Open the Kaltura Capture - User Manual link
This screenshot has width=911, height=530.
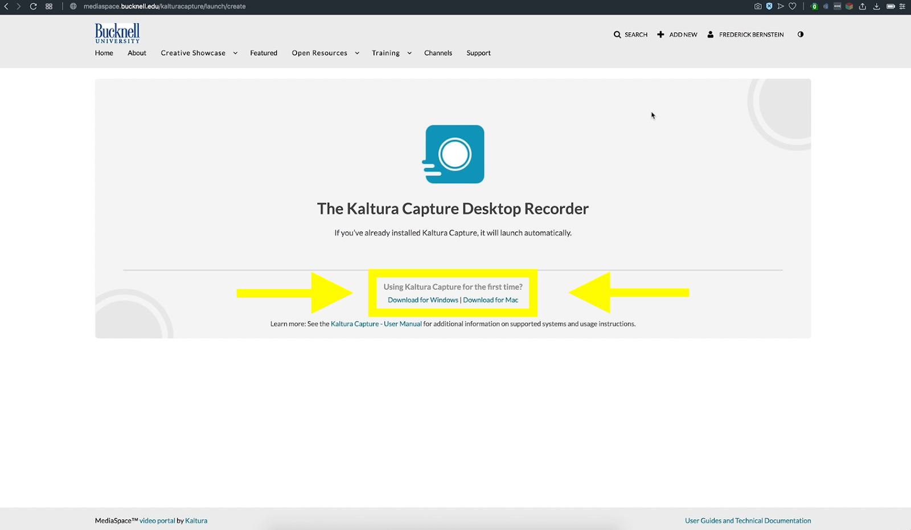[376, 324]
